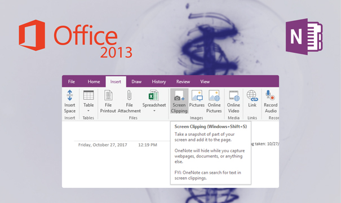Switch to the View tab

click(x=205, y=82)
